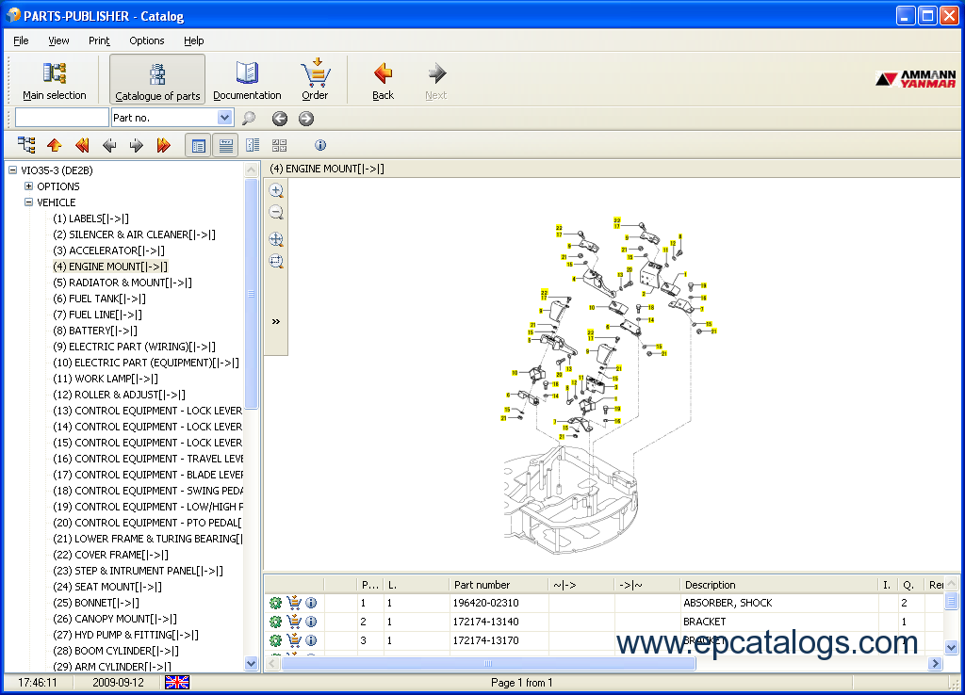Select (5) RADIATOR & MOUNT
Image resolution: width=965 pixels, height=695 pixels.
tap(123, 283)
